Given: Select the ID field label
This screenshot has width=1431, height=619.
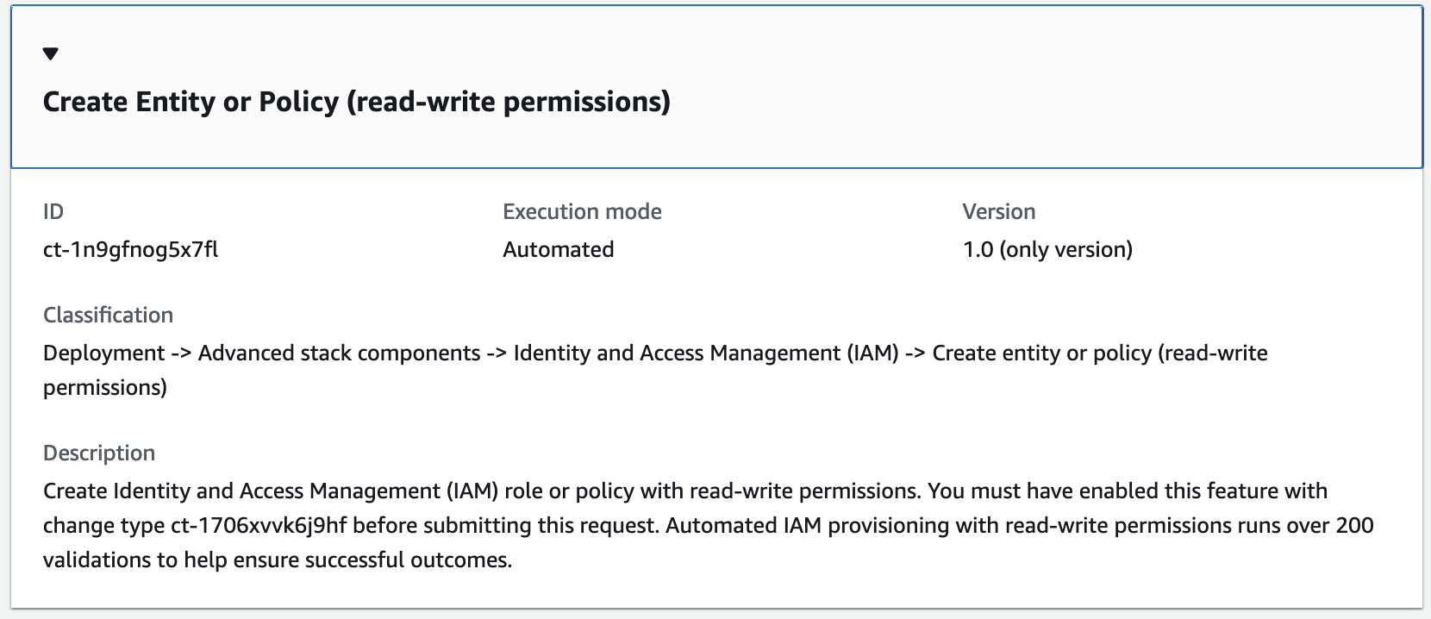Looking at the screenshot, I should point(52,211).
